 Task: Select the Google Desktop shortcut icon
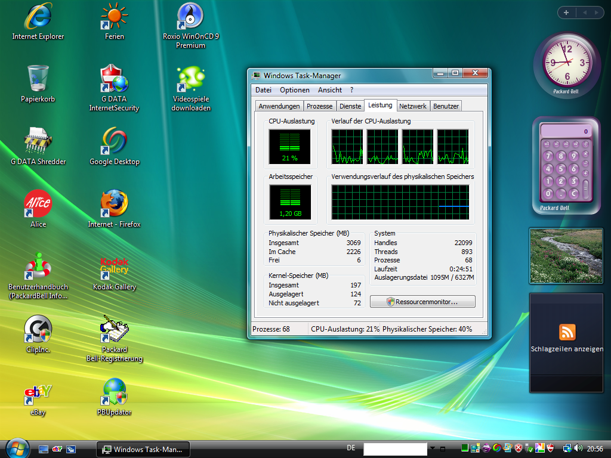[114, 147]
